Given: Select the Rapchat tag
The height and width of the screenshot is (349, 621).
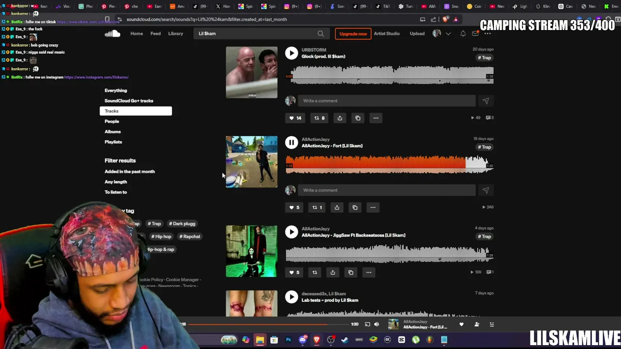Looking at the screenshot, I should (x=190, y=237).
